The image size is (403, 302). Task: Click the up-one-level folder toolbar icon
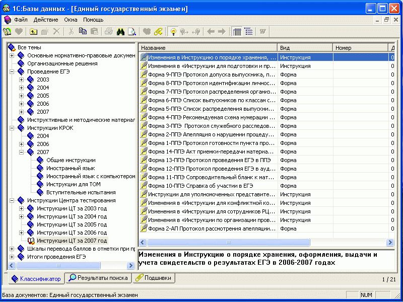pos(33,32)
